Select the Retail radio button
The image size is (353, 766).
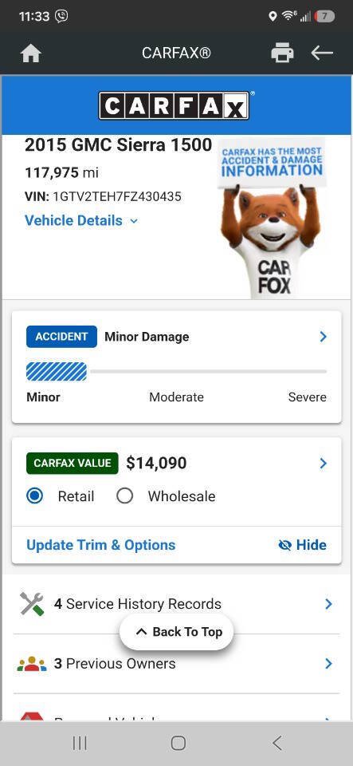tap(34, 496)
